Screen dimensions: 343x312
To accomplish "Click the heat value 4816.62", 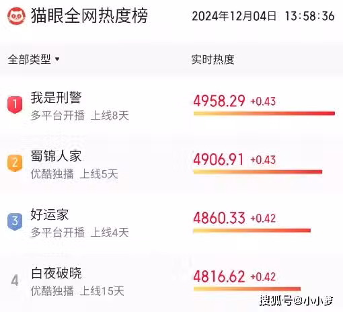I will click(219, 276).
